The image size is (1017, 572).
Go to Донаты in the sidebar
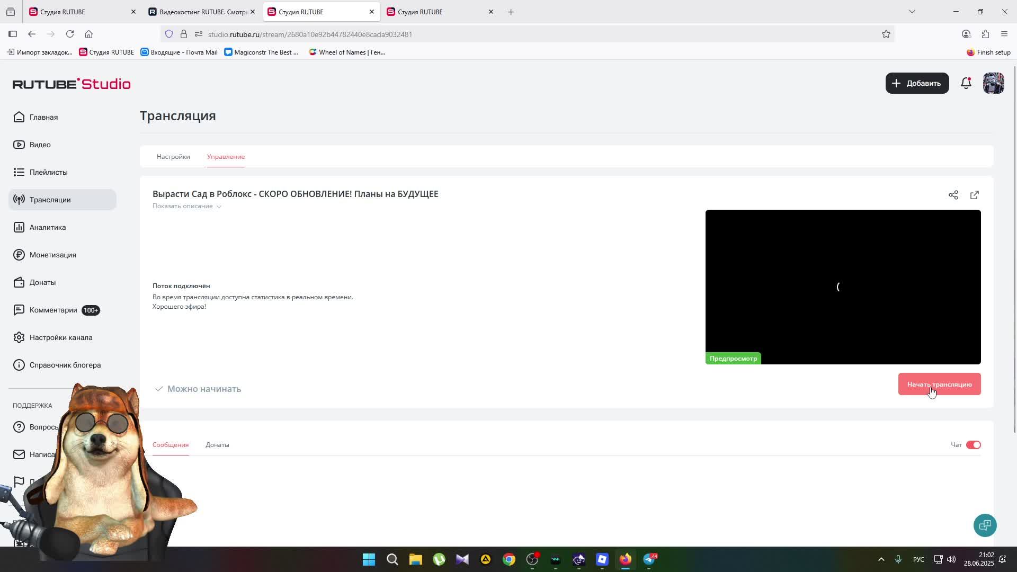coord(42,282)
